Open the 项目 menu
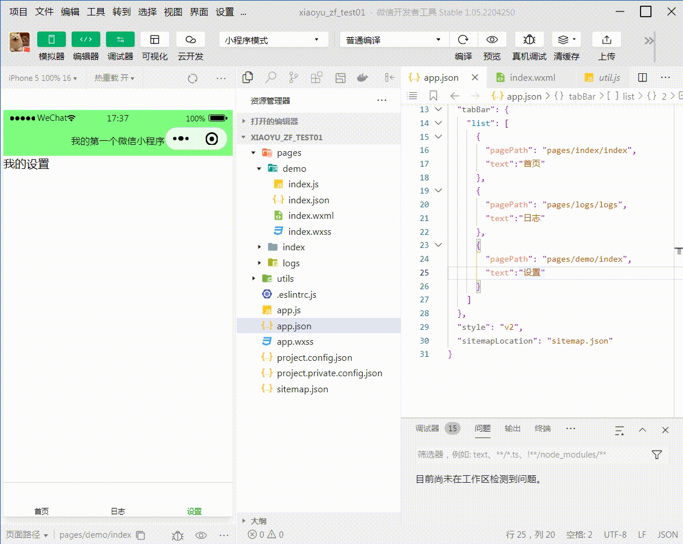This screenshot has width=683, height=544. [x=18, y=12]
